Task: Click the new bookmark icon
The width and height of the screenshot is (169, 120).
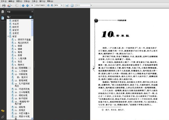Action: click(30, 17)
